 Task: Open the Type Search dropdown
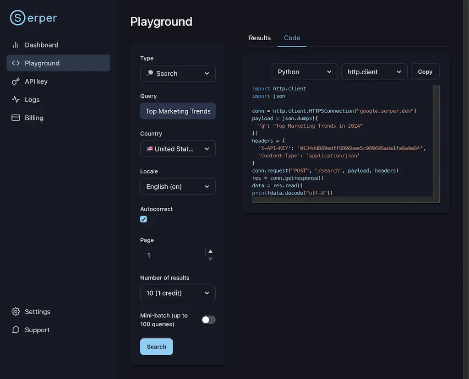click(x=178, y=74)
